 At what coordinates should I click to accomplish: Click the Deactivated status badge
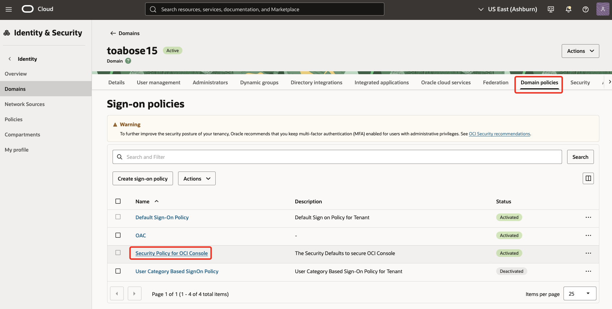tap(511, 271)
